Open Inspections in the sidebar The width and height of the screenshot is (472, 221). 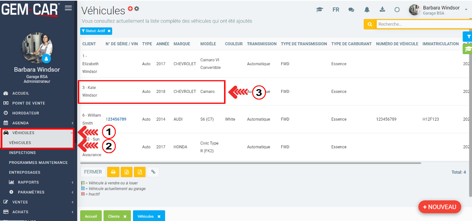tap(22, 153)
